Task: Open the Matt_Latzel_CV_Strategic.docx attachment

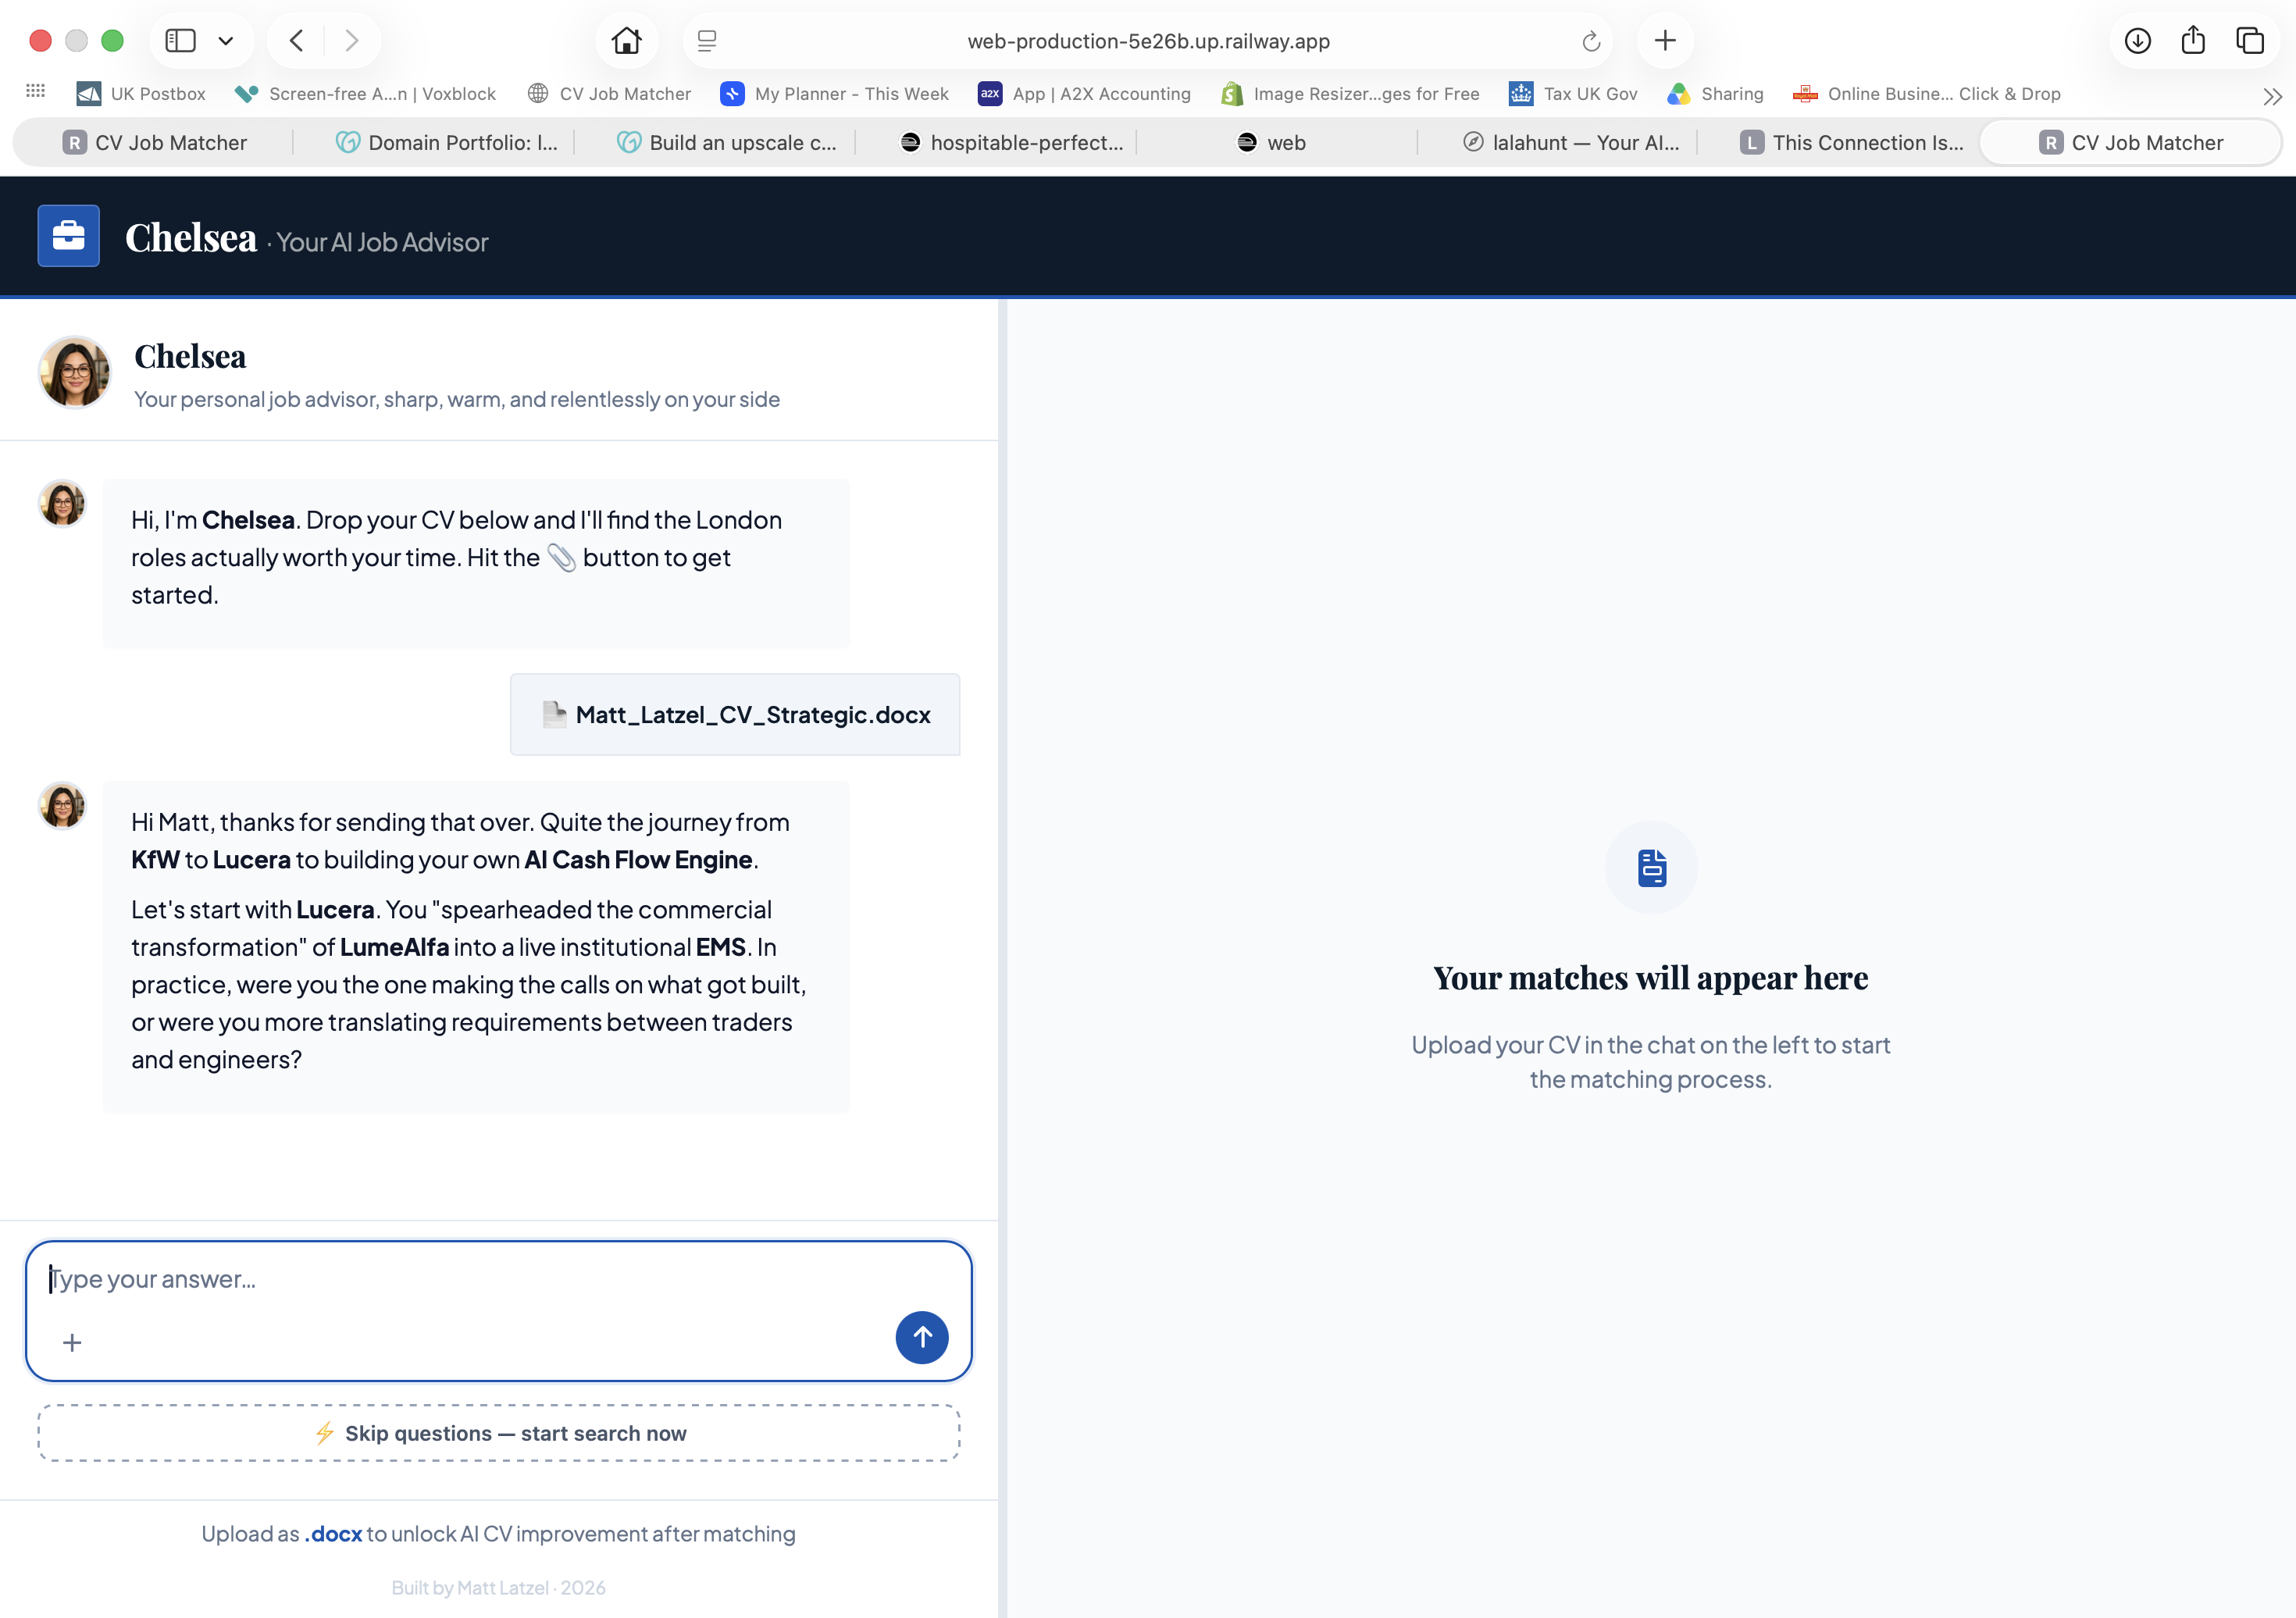Action: tap(735, 715)
